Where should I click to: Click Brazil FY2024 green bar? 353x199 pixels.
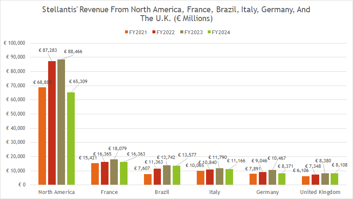(176, 175)
